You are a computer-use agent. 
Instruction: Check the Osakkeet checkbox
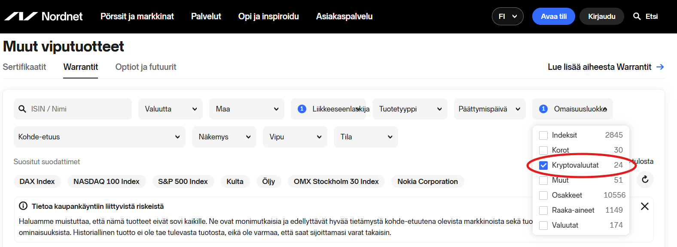pos(543,196)
